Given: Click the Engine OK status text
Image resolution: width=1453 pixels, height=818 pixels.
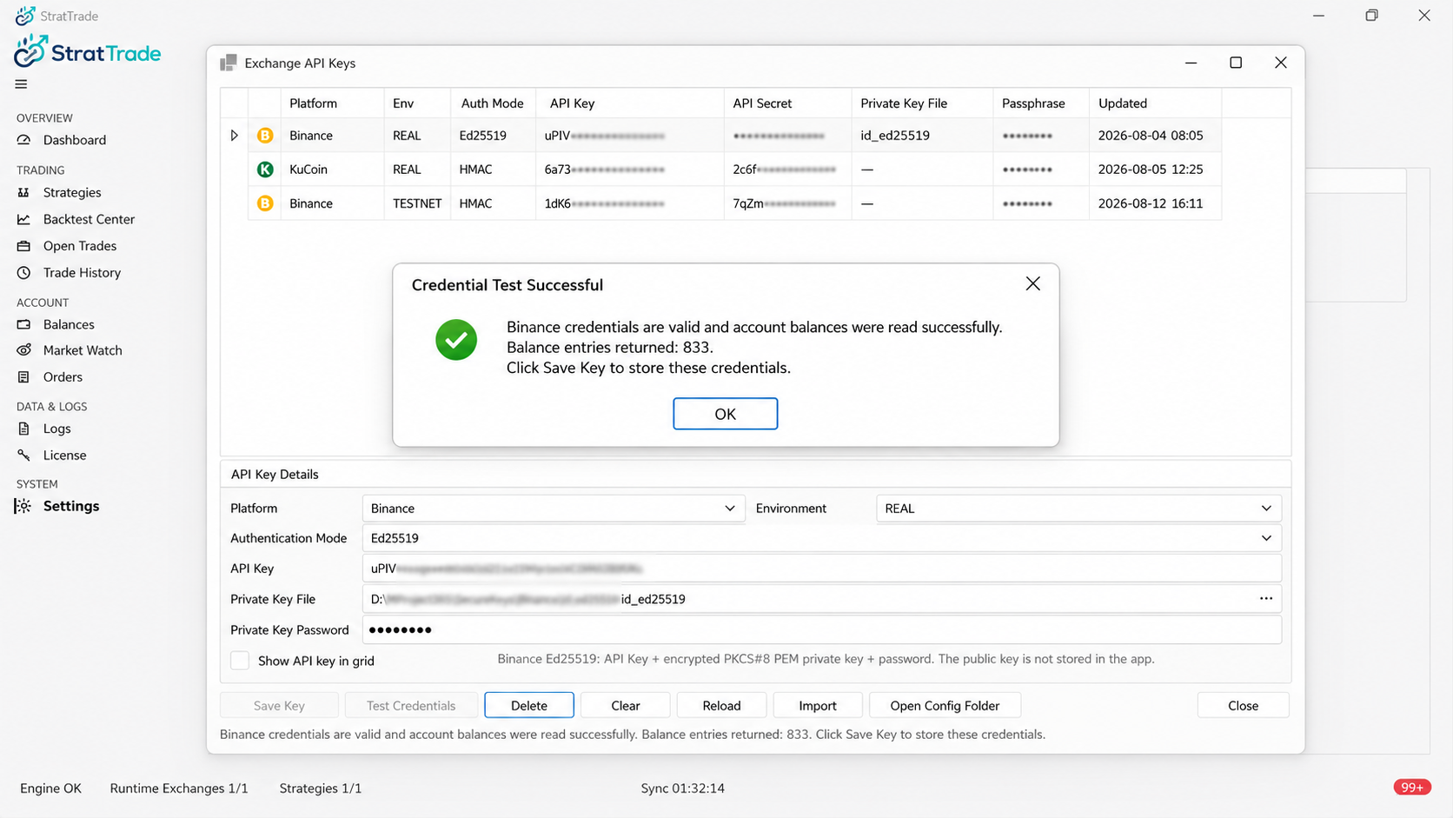Looking at the screenshot, I should point(50,788).
